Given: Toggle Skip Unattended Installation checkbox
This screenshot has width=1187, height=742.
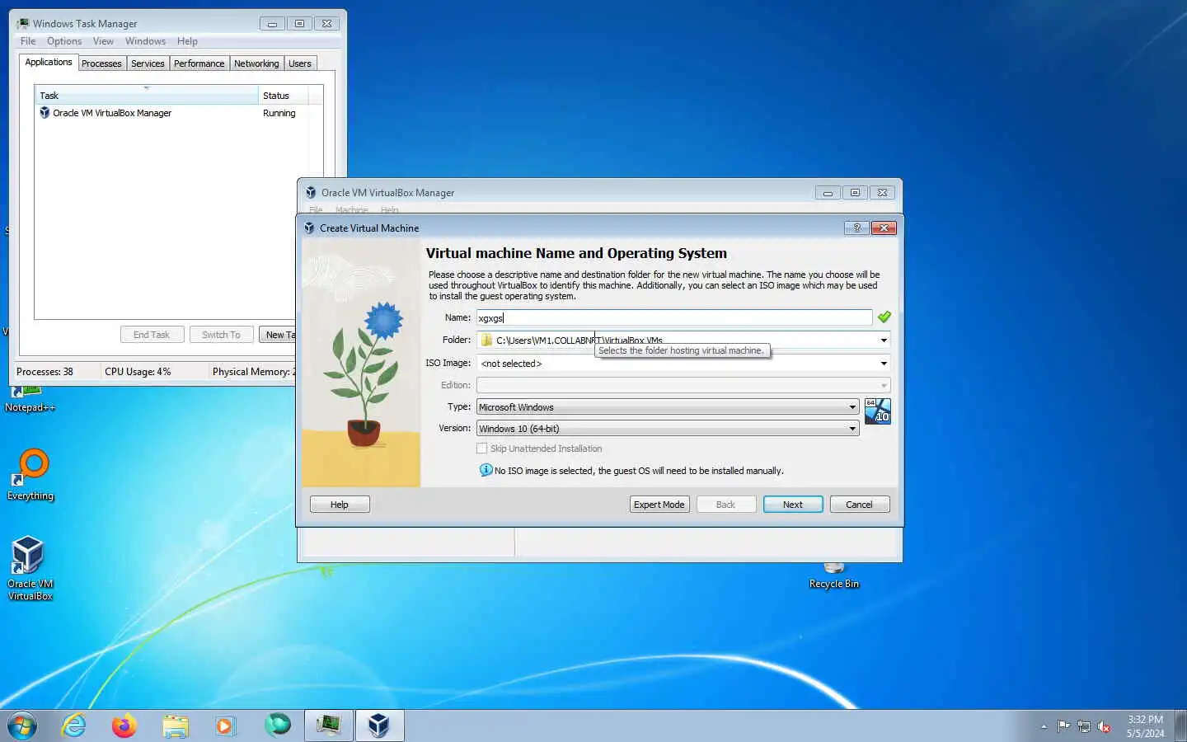Looking at the screenshot, I should (x=482, y=448).
